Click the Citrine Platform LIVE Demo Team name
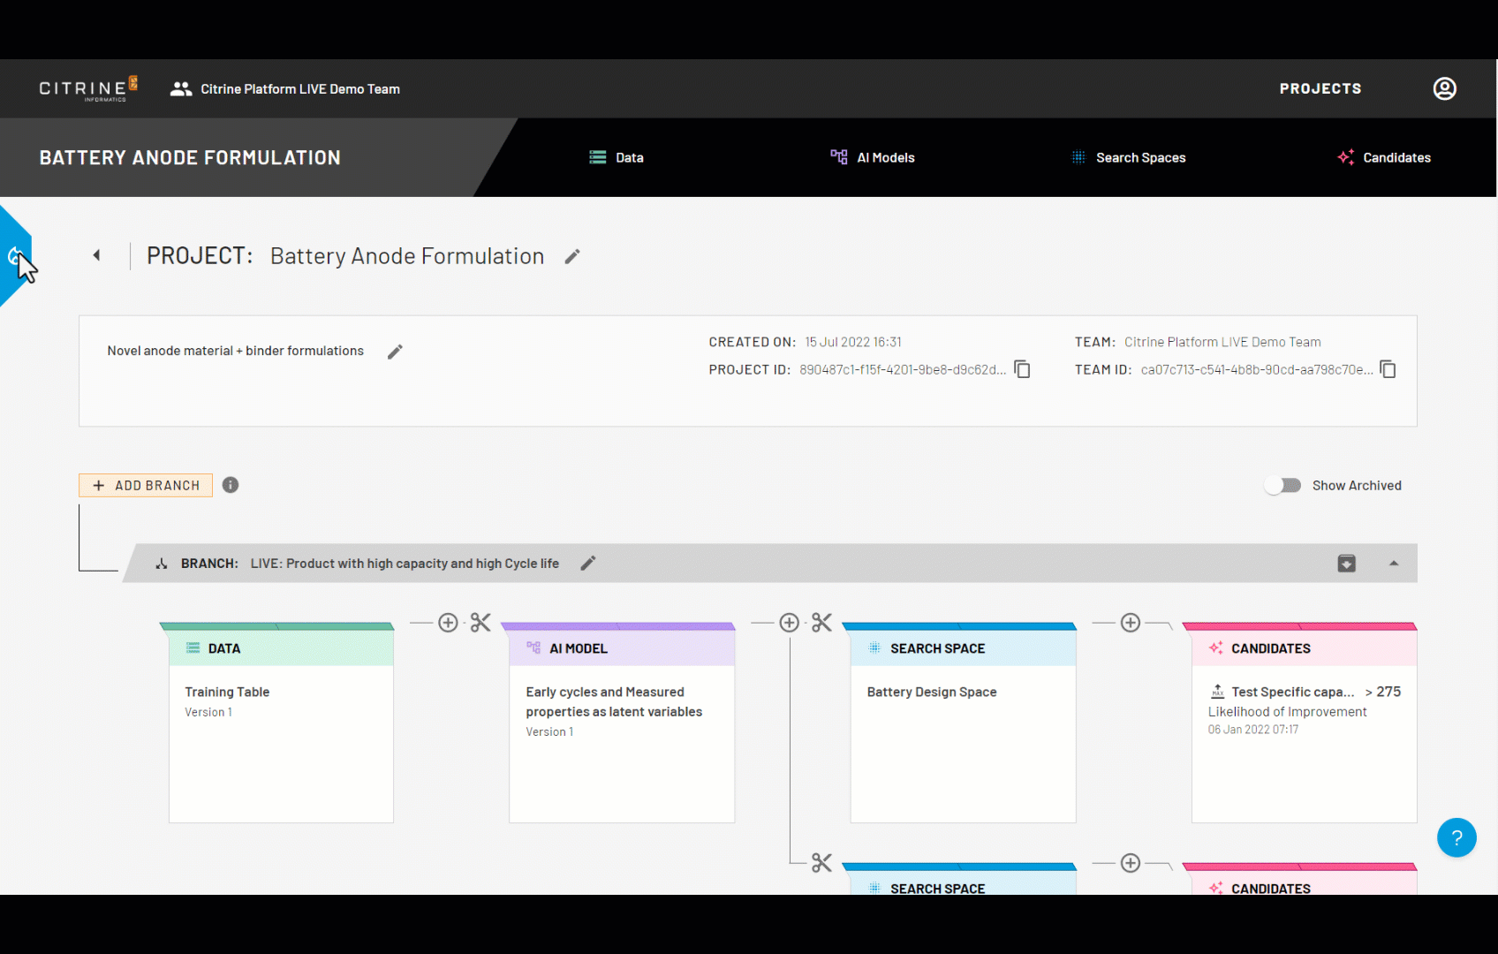Image resolution: width=1498 pixels, height=954 pixels. pos(300,89)
